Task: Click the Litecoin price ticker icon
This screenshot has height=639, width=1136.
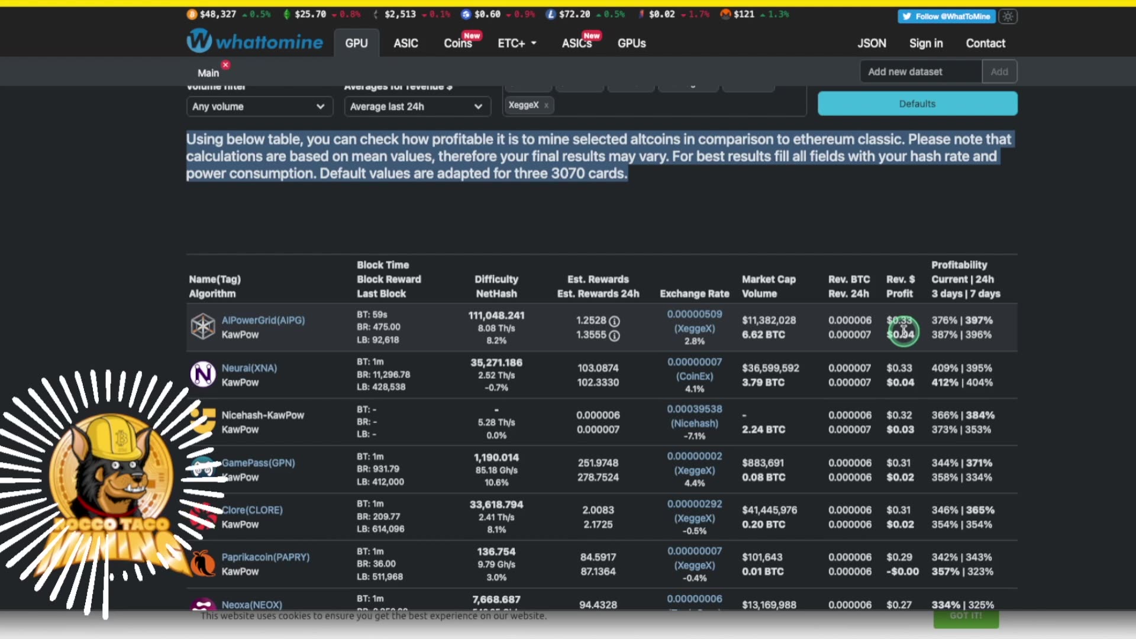Action: tap(551, 14)
